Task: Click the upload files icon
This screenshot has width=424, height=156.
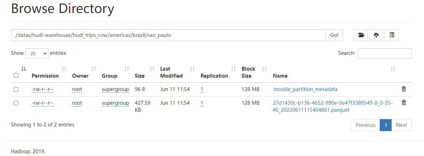Action: (376, 35)
